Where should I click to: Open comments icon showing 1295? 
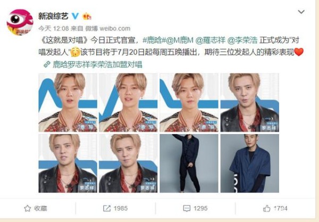(187, 208)
